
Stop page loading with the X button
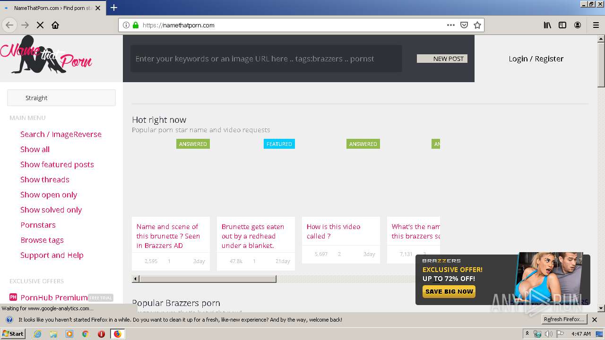tap(40, 25)
